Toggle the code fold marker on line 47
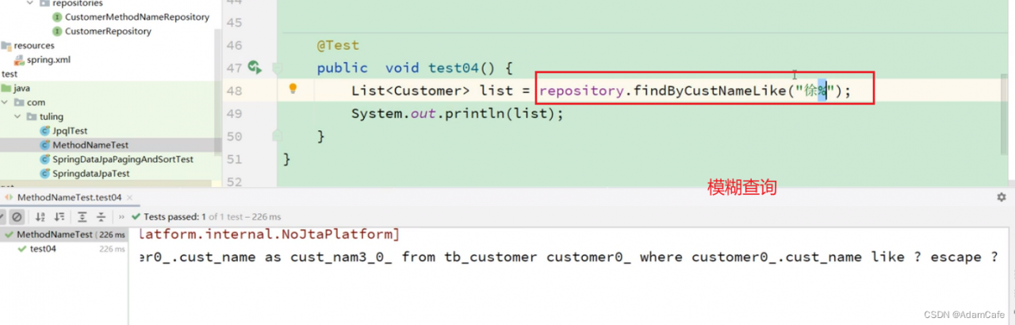Image resolution: width=1015 pixels, height=325 pixels. pyautogui.click(x=278, y=67)
